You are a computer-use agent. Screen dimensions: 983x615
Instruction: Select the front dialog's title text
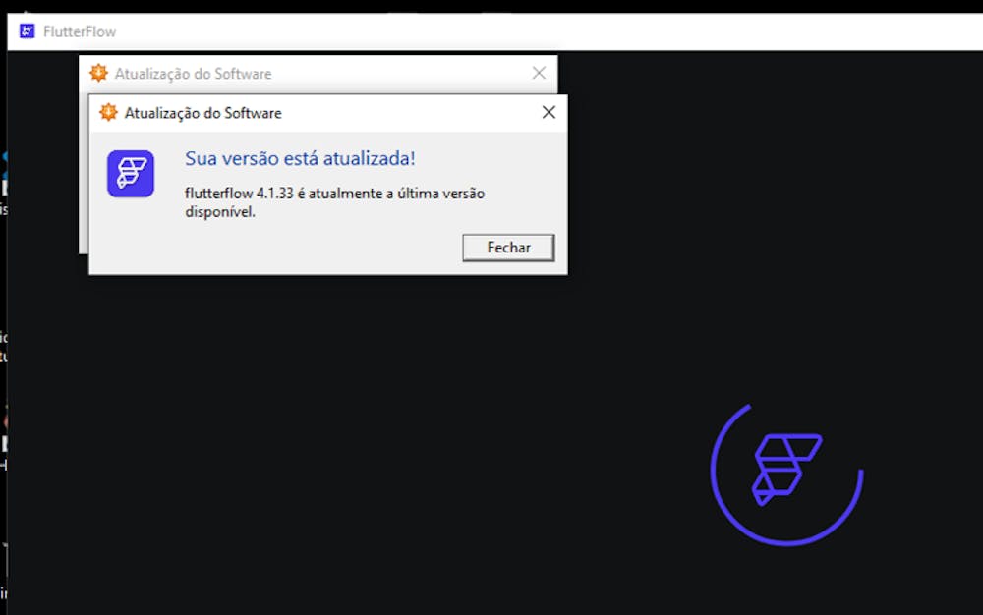click(x=203, y=113)
